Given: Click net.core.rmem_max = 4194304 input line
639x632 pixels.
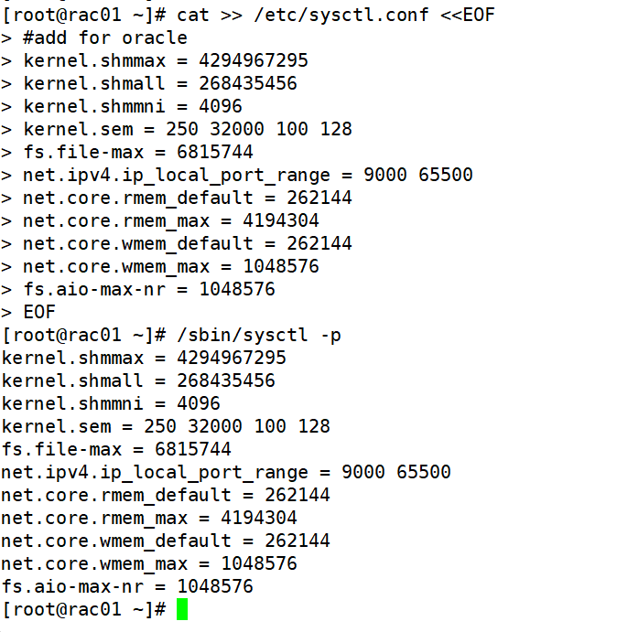Looking at the screenshot, I should [171, 220].
